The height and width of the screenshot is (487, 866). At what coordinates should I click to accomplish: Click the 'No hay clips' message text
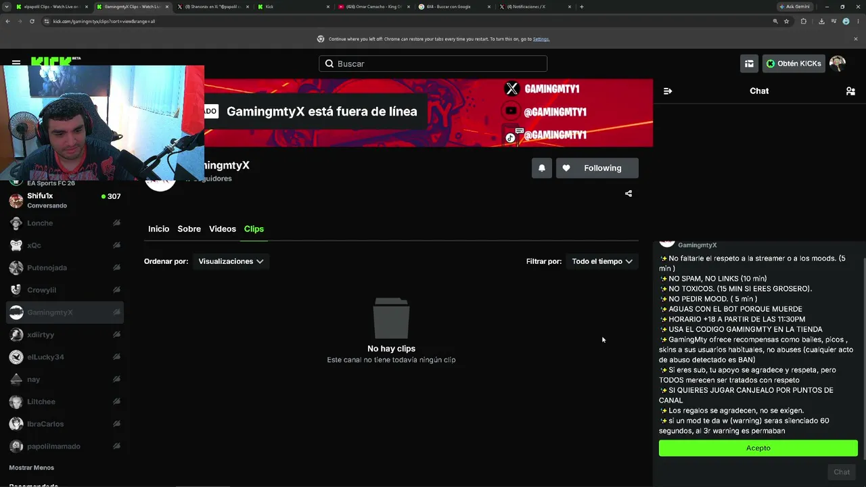[391, 349]
